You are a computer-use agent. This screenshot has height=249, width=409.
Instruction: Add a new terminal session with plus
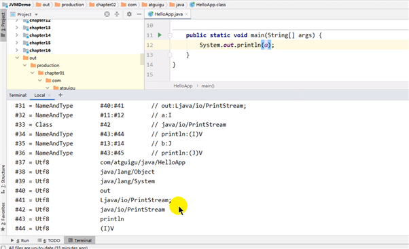point(60,95)
